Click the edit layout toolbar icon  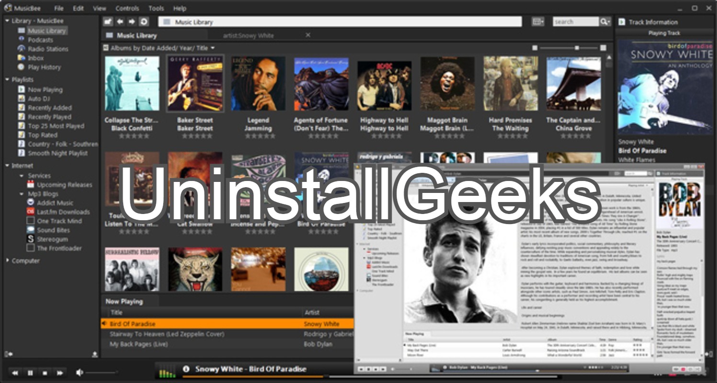(108, 22)
